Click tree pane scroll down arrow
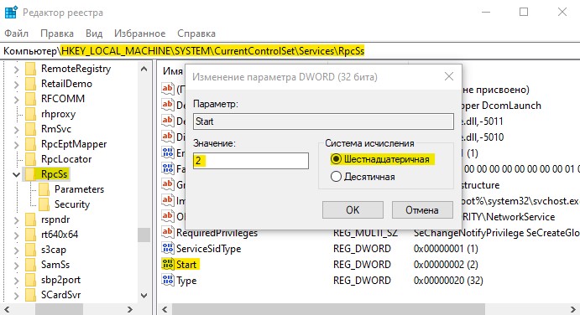The height and width of the screenshot is (315, 580). (x=144, y=296)
